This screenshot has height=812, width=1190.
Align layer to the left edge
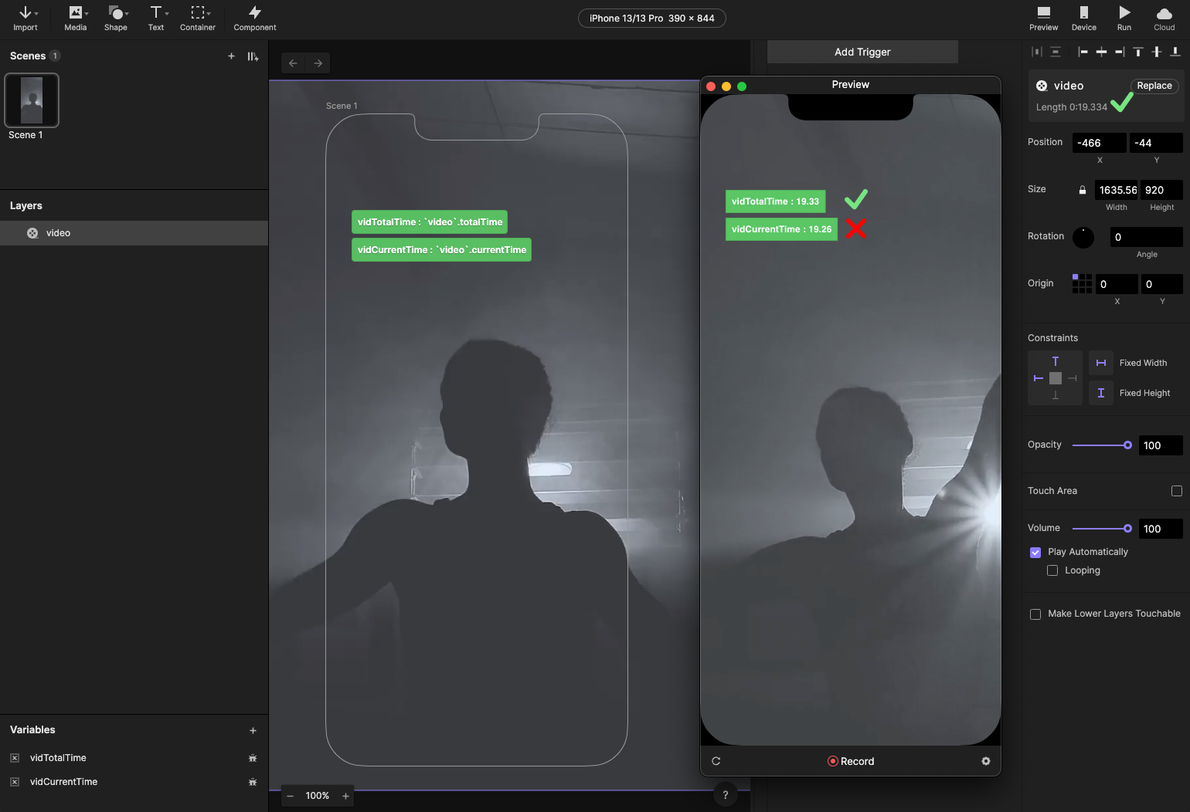pyautogui.click(x=1083, y=52)
